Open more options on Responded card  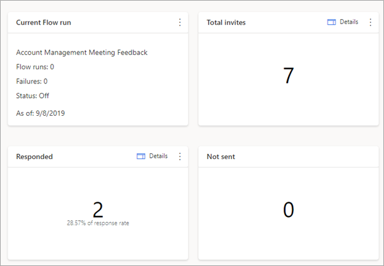click(x=180, y=157)
